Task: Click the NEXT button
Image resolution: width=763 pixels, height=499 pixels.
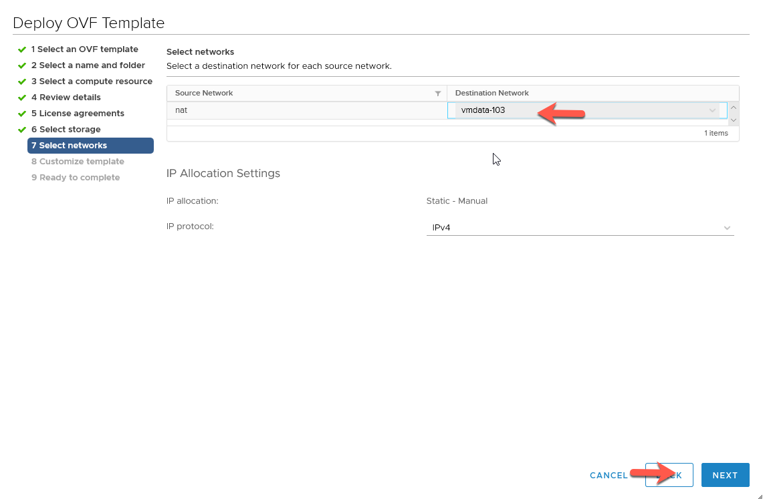Action: (726, 475)
